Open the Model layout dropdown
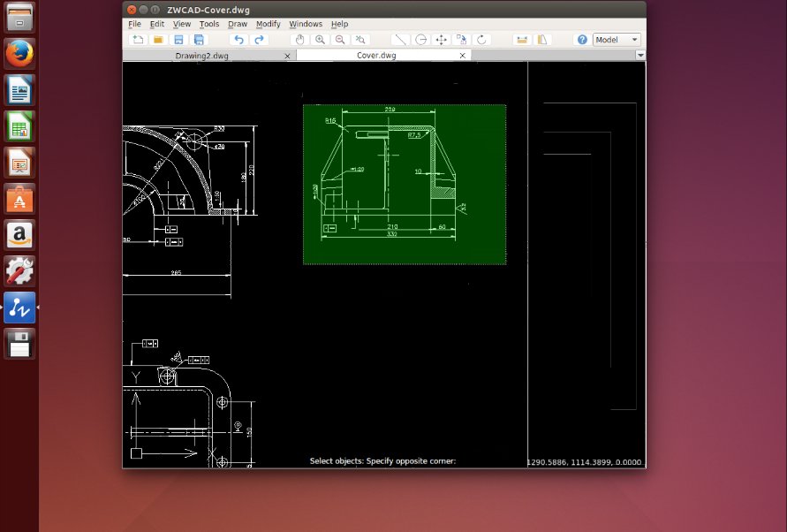This screenshot has height=532, width=787. point(617,40)
